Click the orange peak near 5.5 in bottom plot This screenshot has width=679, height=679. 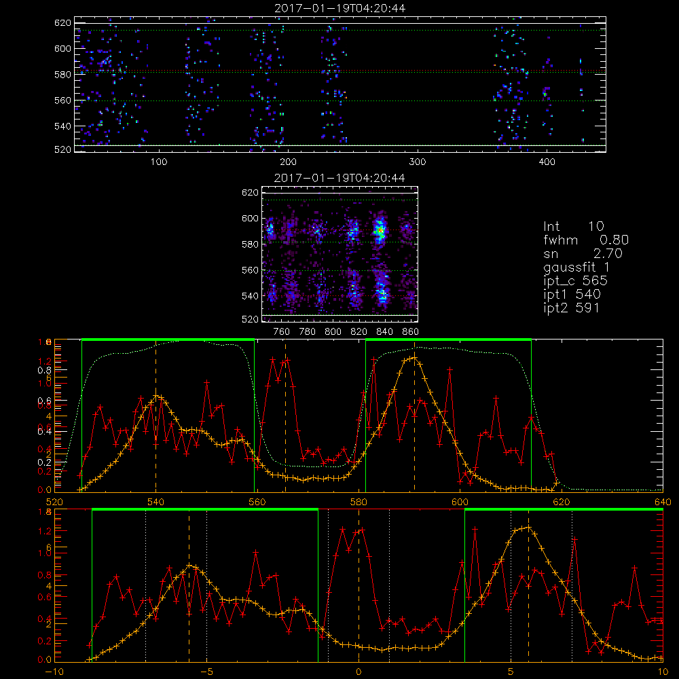(x=528, y=528)
